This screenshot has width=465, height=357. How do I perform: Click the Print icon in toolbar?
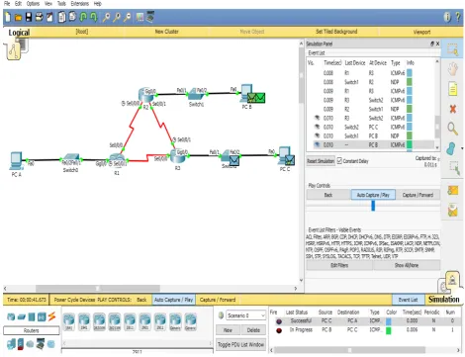point(40,17)
